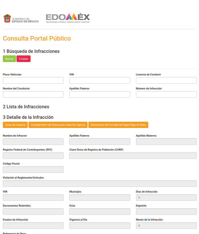Click the Días de Infracción field
This screenshot has height=234, width=199.
tap(166, 198)
